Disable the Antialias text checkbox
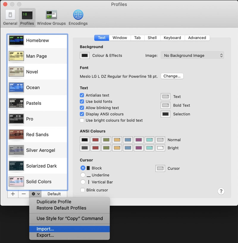This screenshot has width=238, height=243. click(x=82, y=95)
